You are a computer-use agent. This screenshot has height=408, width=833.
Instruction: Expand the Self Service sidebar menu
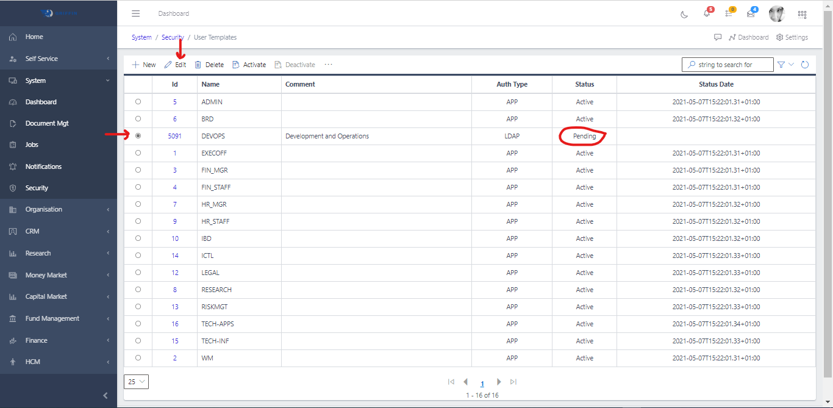click(x=59, y=59)
